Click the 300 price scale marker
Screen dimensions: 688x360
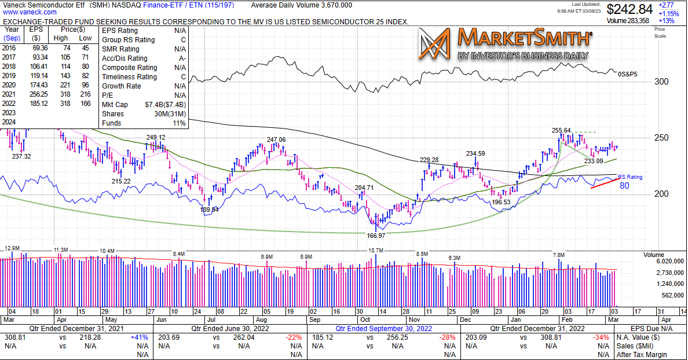pos(661,82)
